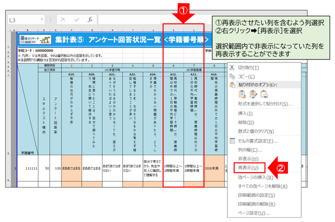335x222 pixels.
Task: Click the column K header
Action: pyautogui.click(x=173, y=30)
